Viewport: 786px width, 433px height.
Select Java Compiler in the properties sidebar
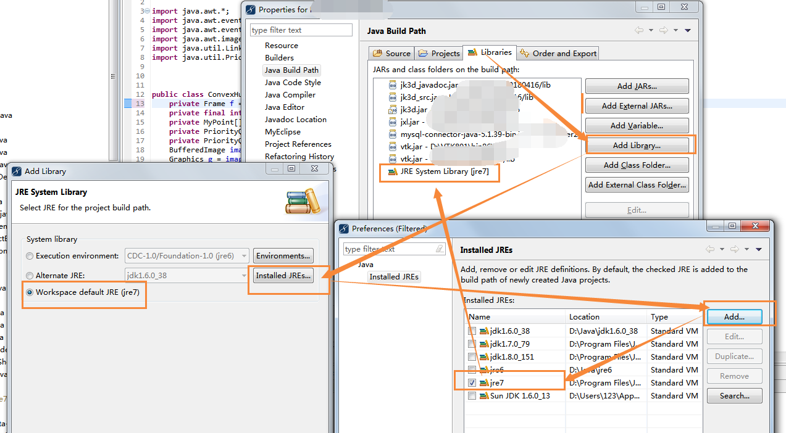(x=290, y=94)
